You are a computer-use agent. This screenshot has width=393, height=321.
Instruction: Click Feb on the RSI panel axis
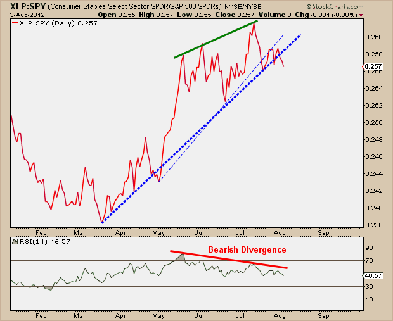(41, 316)
